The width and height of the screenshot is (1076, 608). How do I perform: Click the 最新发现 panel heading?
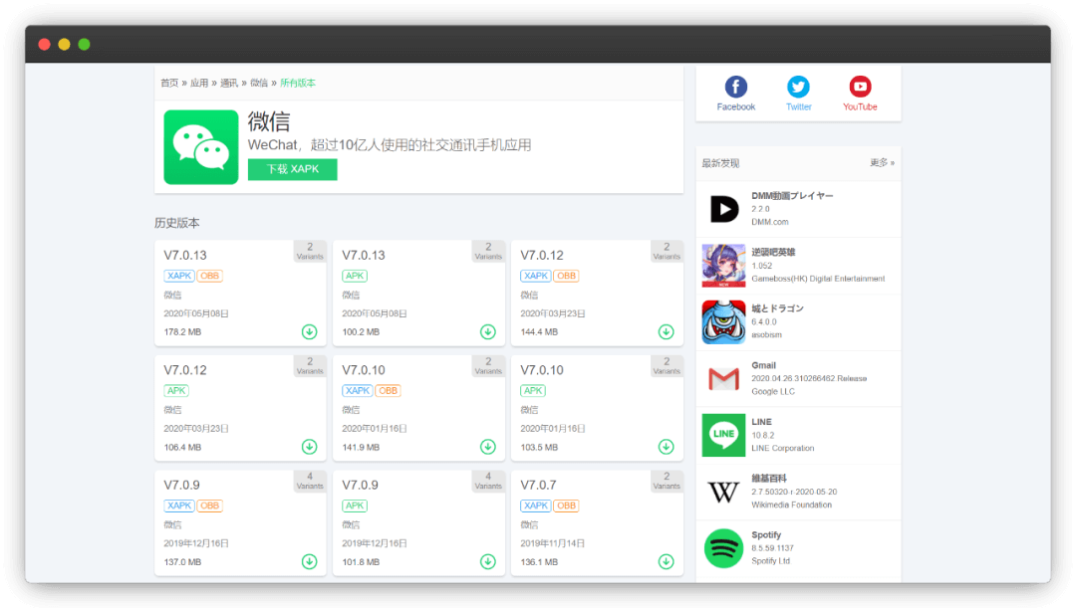coord(720,163)
